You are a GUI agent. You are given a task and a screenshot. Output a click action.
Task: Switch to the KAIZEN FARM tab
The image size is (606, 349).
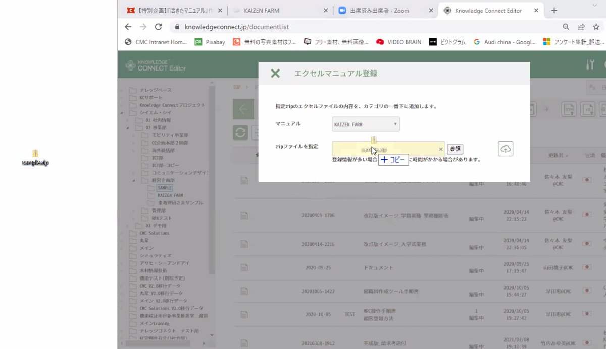[x=280, y=10]
